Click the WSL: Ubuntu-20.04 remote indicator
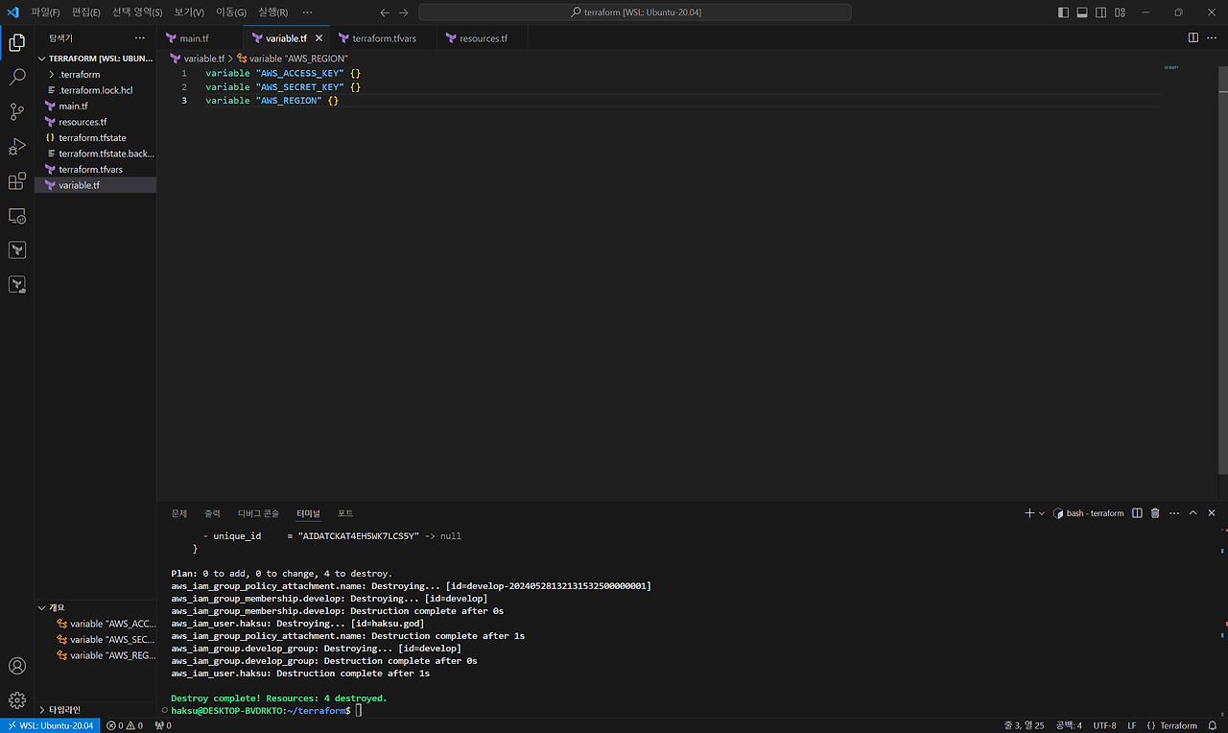The image size is (1228, 733). pyautogui.click(x=49, y=725)
